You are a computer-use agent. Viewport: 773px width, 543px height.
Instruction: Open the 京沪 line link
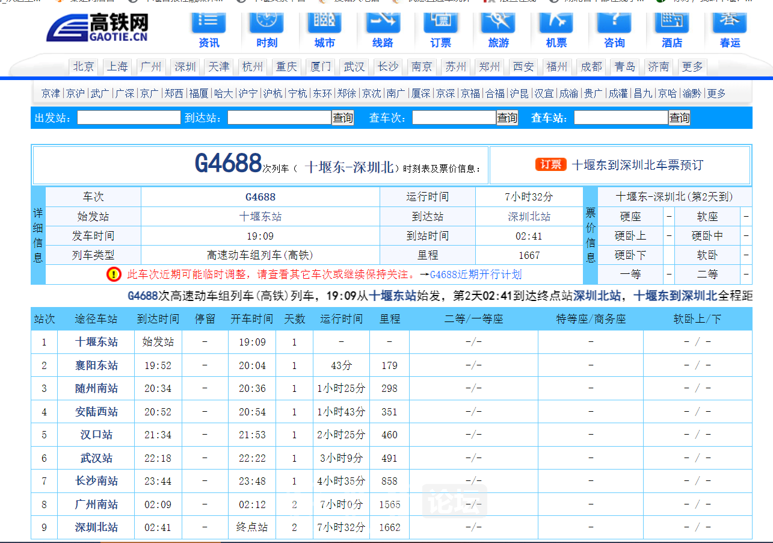coord(76,93)
